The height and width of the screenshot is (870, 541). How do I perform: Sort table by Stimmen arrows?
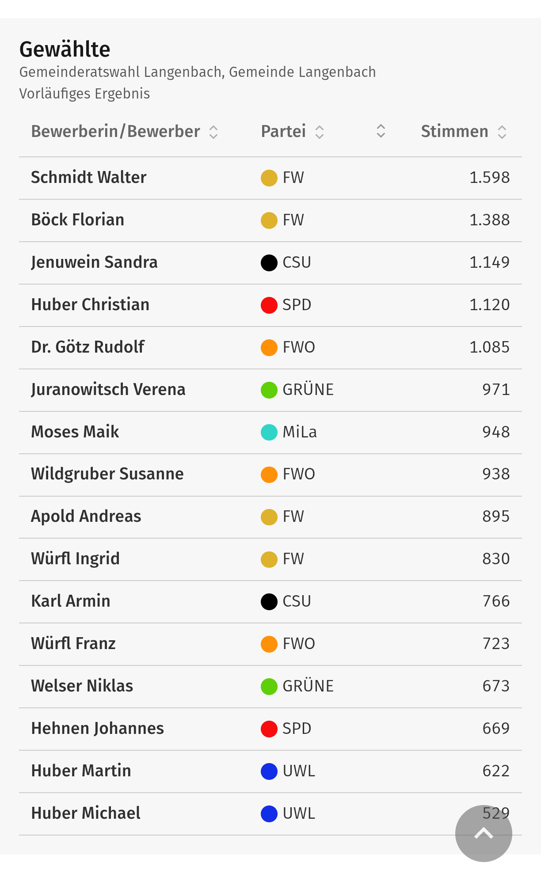coord(502,132)
